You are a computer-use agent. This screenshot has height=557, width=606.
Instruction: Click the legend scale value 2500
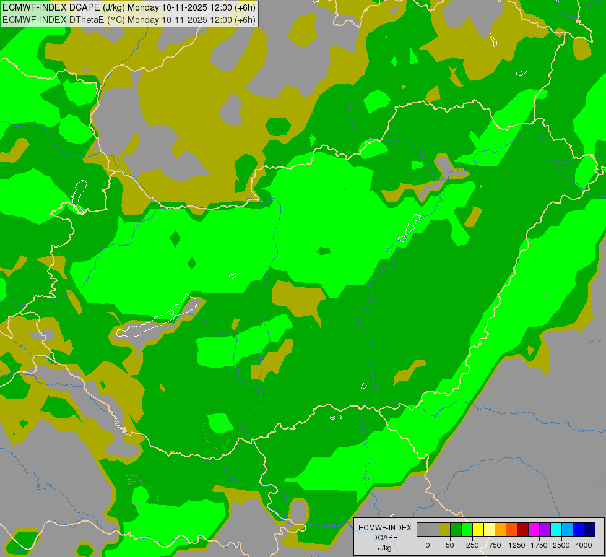tap(561, 545)
